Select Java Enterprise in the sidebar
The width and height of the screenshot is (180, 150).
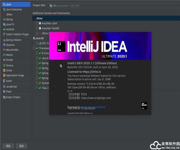(x=14, y=9)
